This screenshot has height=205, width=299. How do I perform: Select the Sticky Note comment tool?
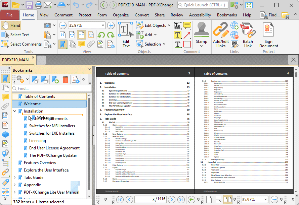[187, 25]
